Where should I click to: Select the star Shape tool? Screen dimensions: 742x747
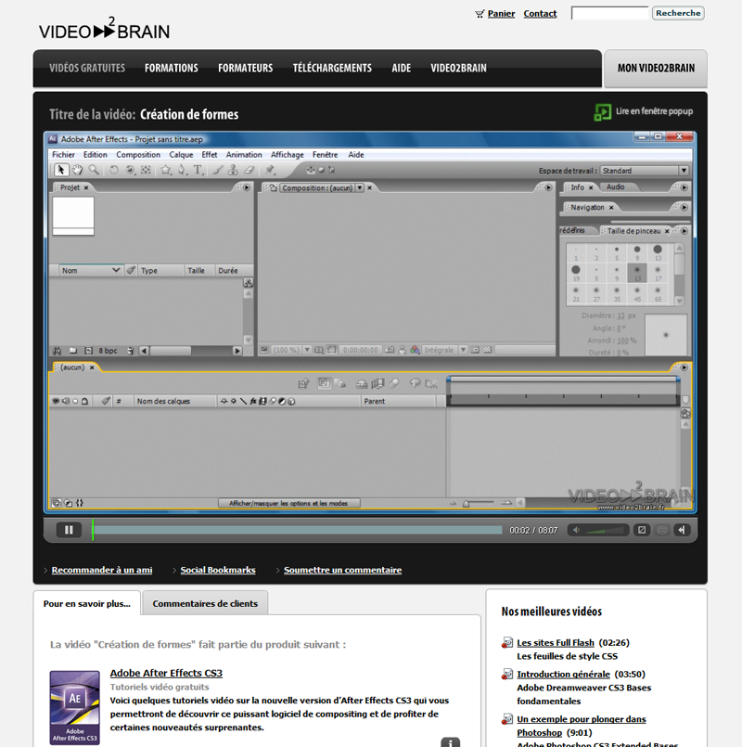(166, 170)
